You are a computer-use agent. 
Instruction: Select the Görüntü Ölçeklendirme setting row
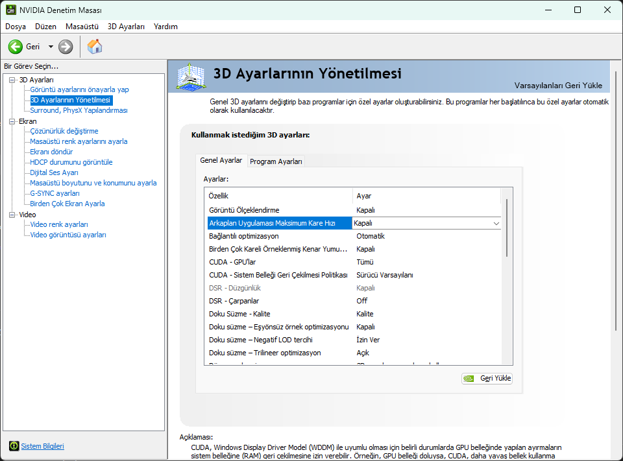click(x=354, y=210)
